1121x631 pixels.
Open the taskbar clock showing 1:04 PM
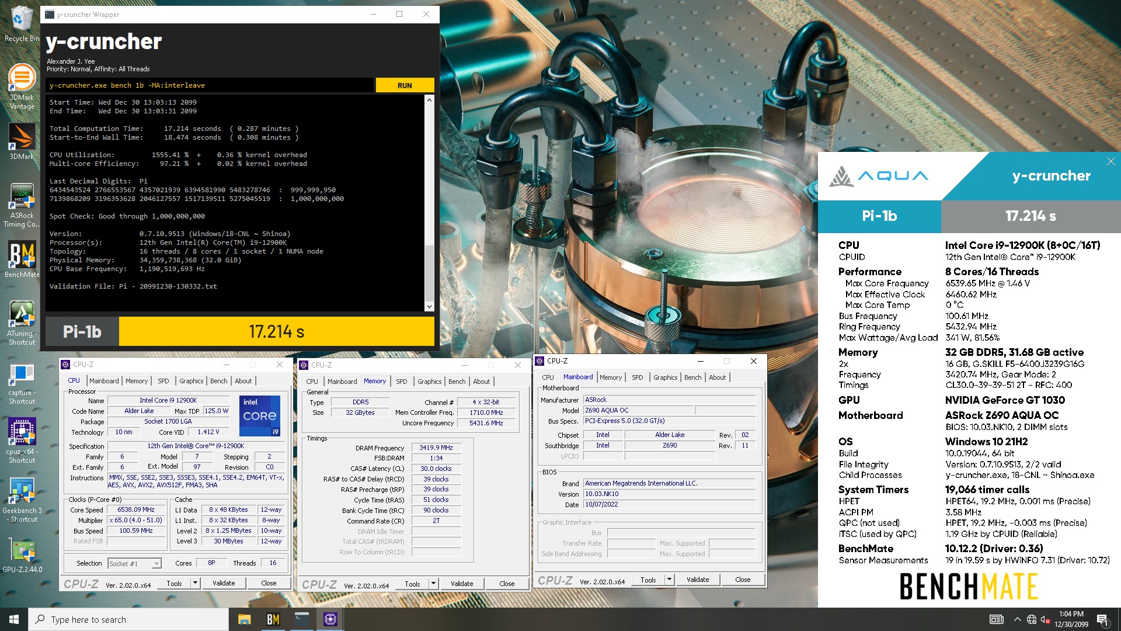(x=1071, y=619)
